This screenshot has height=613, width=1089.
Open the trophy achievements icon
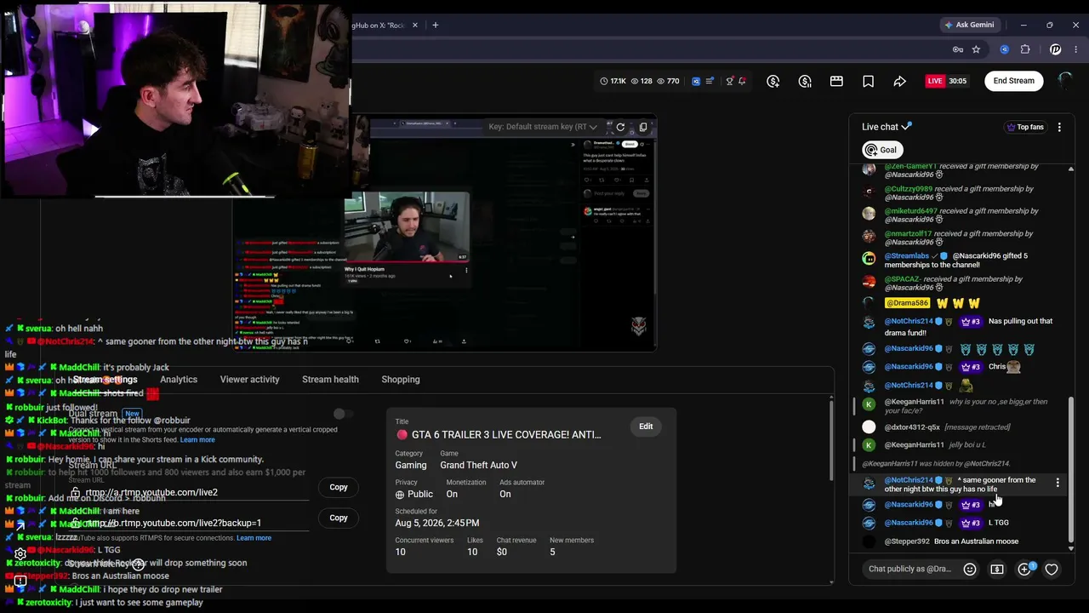click(729, 81)
